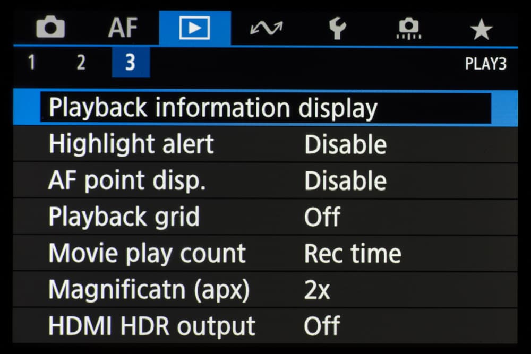Select playback page 3 tab

[x=130, y=63]
